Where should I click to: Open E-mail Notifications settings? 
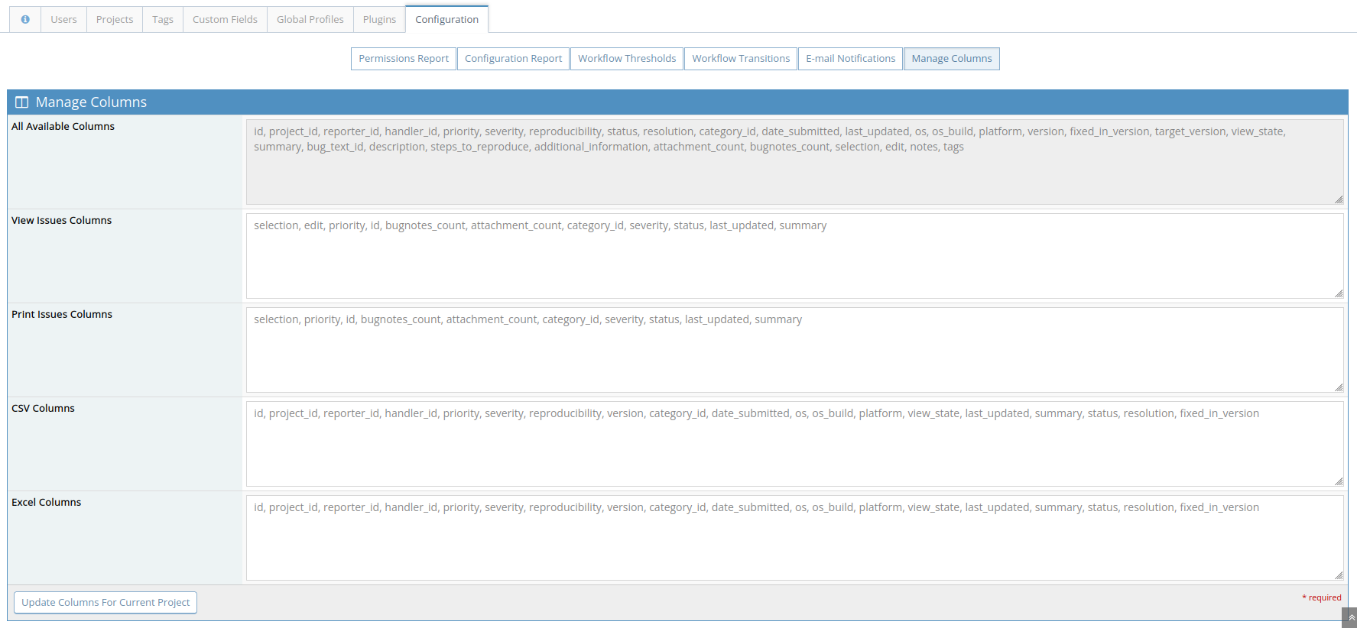coord(850,59)
